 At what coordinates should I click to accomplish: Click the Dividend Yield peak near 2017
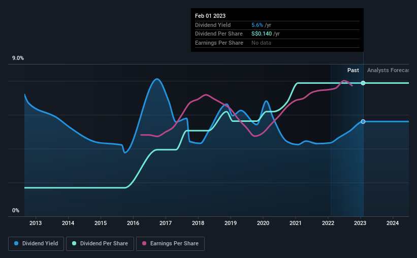(157, 79)
